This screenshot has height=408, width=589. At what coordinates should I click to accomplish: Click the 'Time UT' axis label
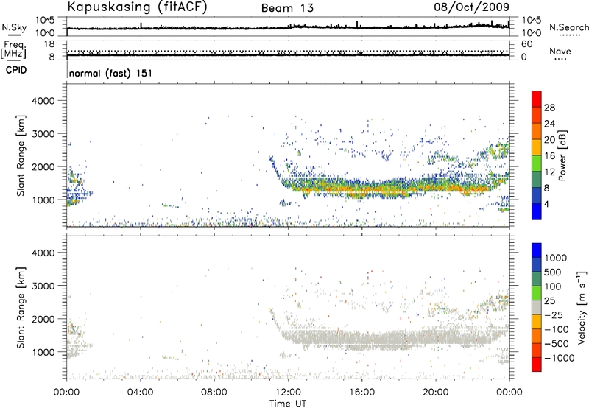[288, 403]
